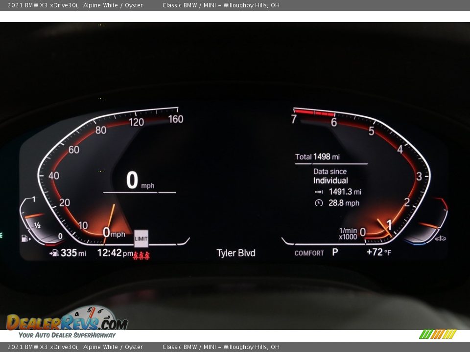
Task: Tap the fuel pump icon beside the fuel gauge
Action: click(x=26, y=238)
